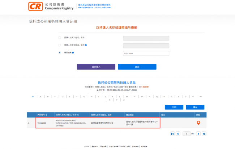The width and height of the screenshot is (235, 149).
Task: Filter list by letter O
Action: point(142,97)
